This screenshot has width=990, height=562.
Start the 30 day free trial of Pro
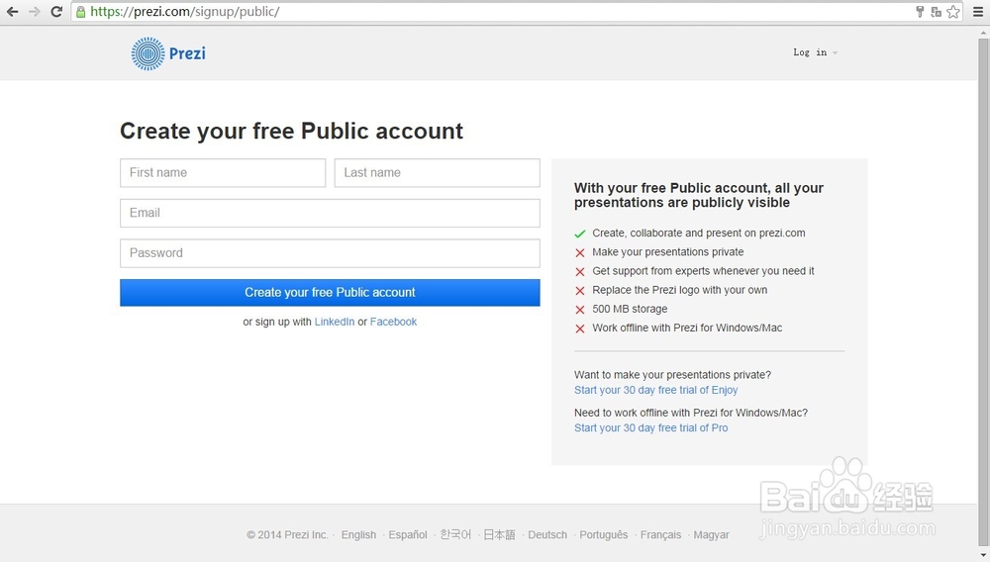[651, 427]
